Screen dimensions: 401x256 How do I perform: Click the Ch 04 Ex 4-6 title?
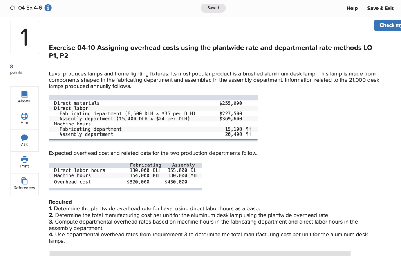[x=26, y=8]
